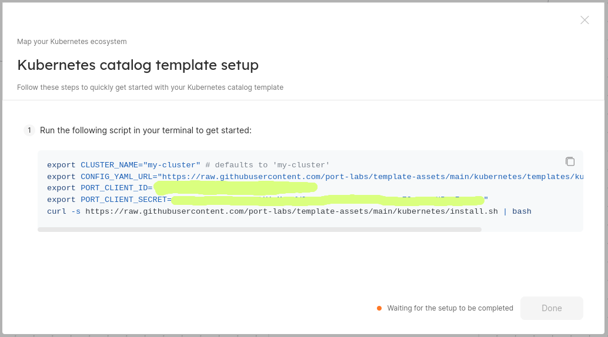The width and height of the screenshot is (608, 337).
Task: Copy the script with the clipboard icon
Action: [570, 161]
